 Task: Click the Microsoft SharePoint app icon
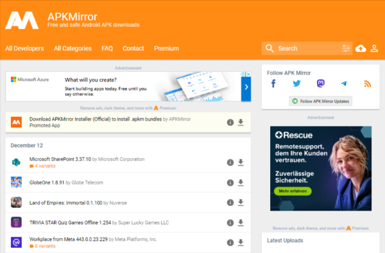coord(16,162)
